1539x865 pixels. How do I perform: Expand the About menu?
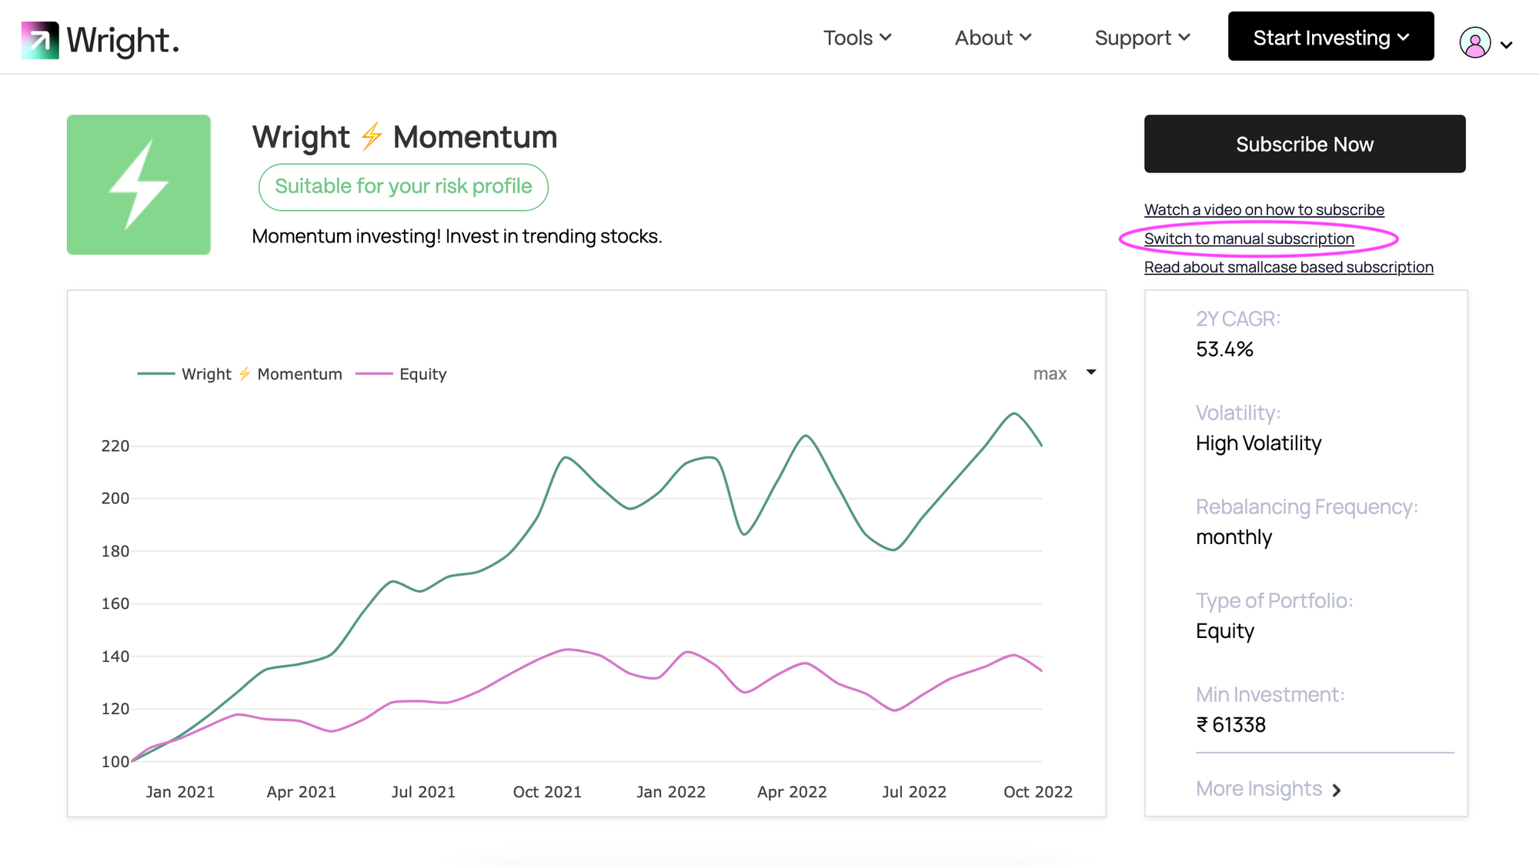pos(993,38)
